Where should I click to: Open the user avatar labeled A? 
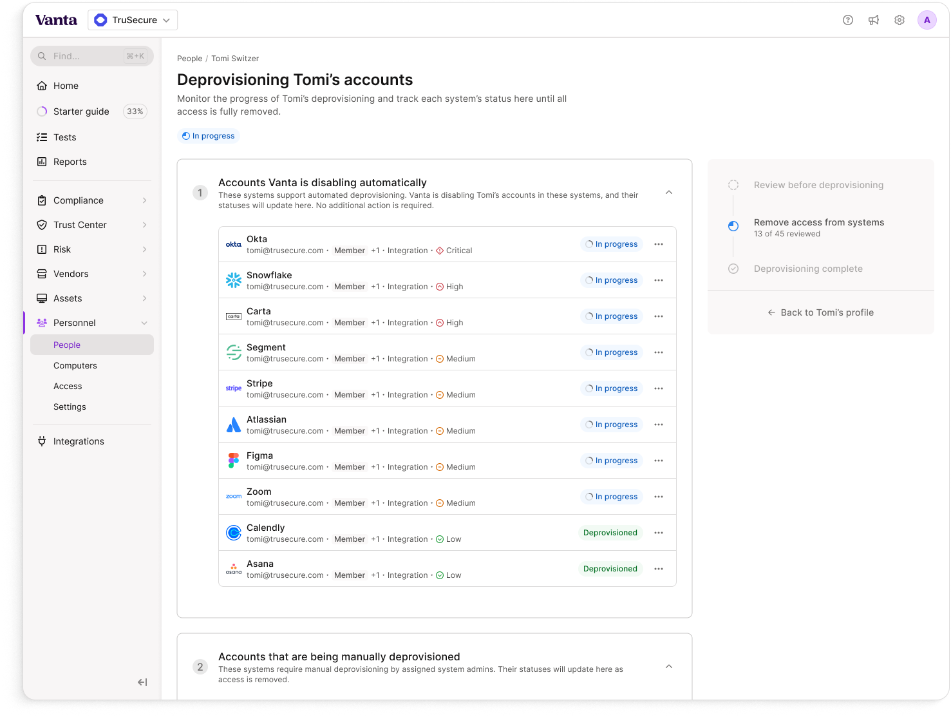927,20
